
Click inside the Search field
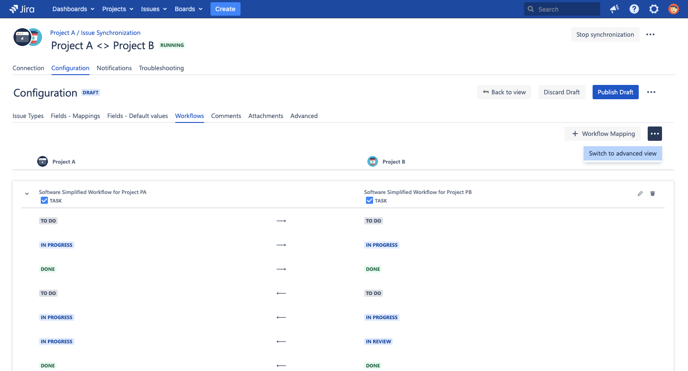tap(562, 9)
